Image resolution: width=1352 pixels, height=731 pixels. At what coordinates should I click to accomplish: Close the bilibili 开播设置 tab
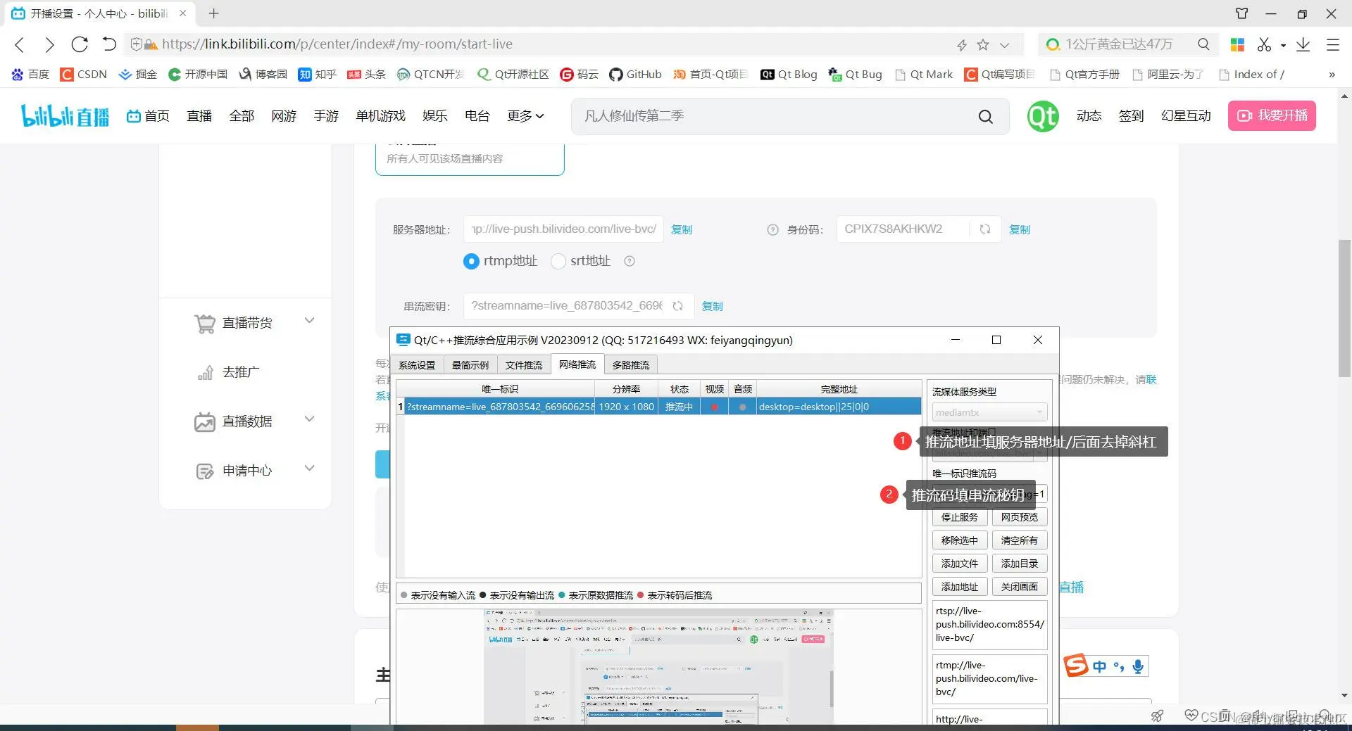182,13
